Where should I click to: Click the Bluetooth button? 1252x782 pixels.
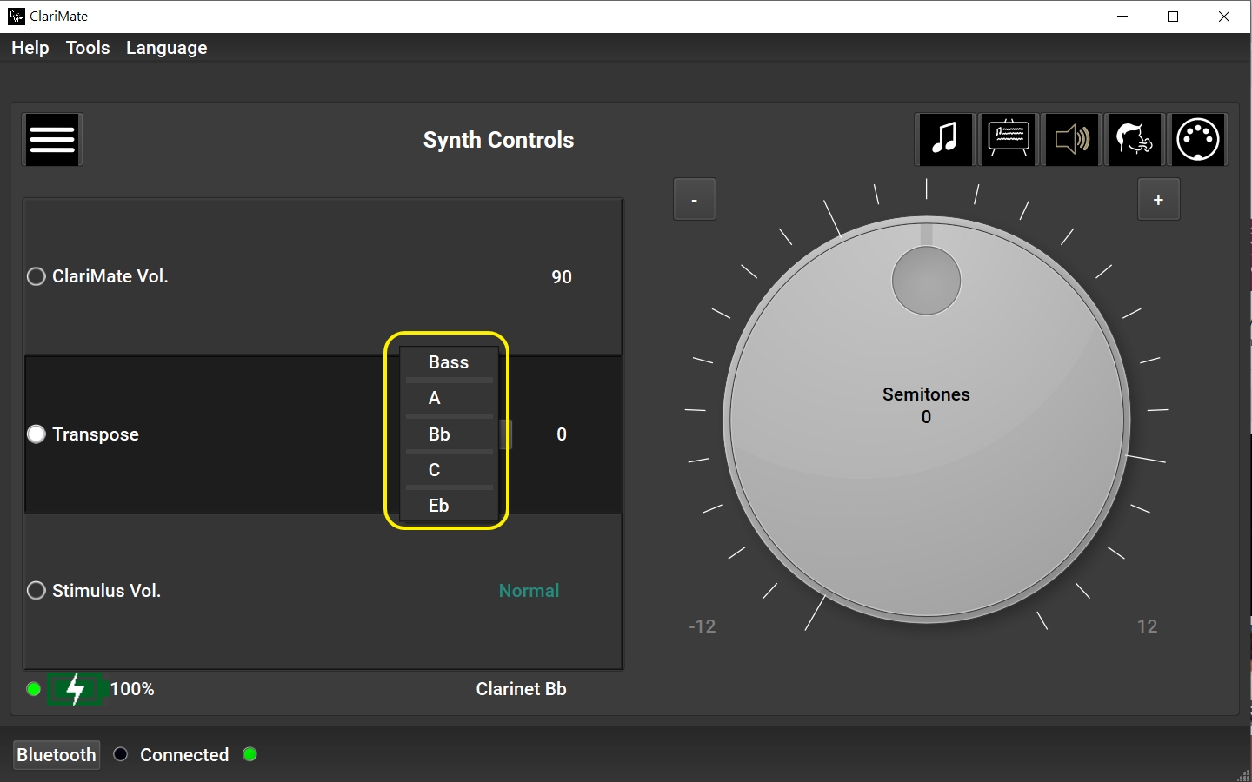point(57,754)
